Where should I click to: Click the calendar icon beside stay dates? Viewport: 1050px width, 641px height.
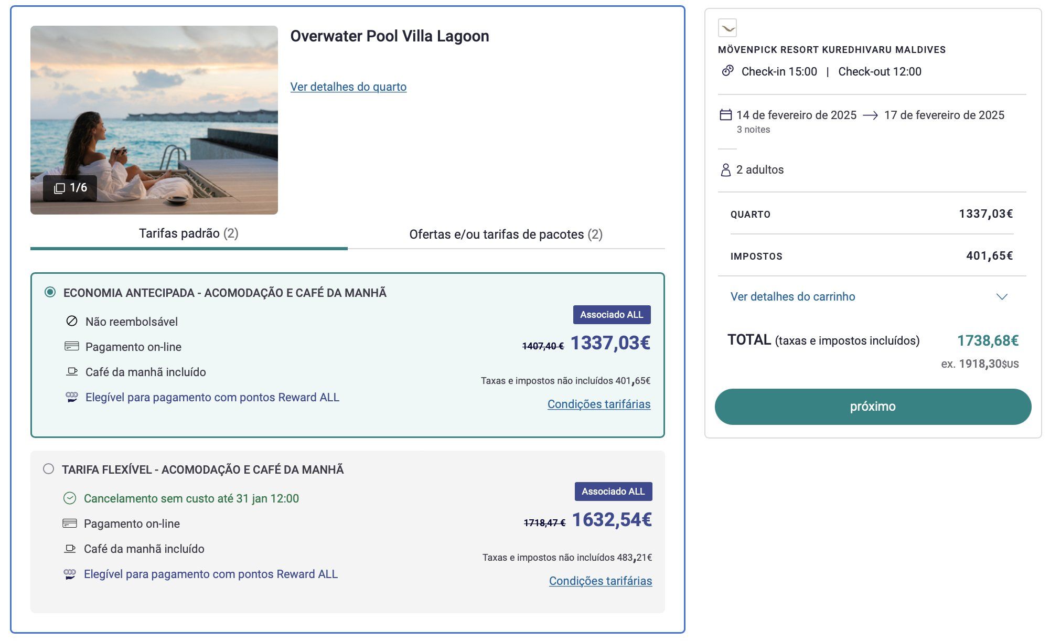click(725, 115)
